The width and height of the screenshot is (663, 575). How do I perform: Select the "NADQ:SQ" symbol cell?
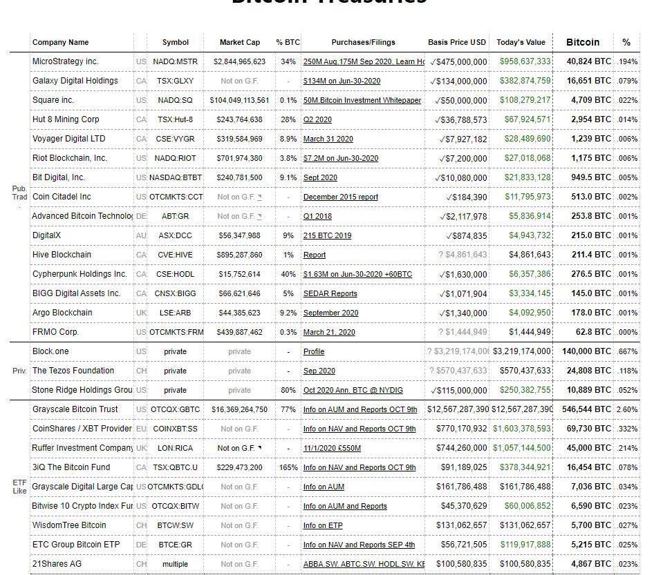175,101
